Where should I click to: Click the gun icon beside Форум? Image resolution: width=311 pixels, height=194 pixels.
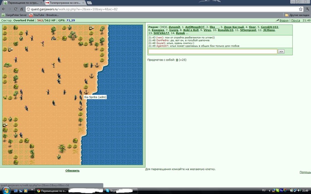click(278, 20)
